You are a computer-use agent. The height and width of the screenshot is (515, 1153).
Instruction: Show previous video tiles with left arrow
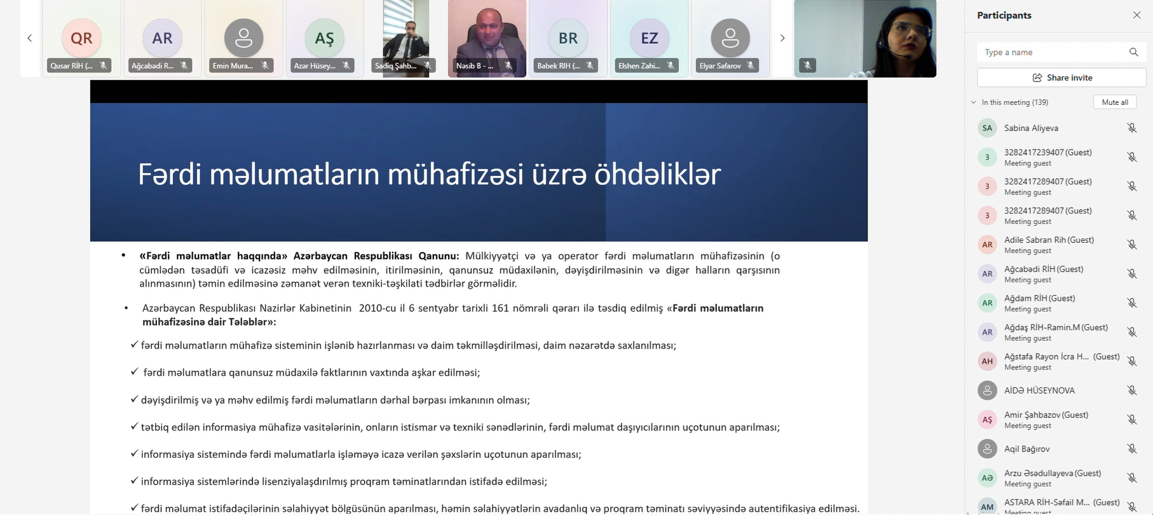point(29,38)
